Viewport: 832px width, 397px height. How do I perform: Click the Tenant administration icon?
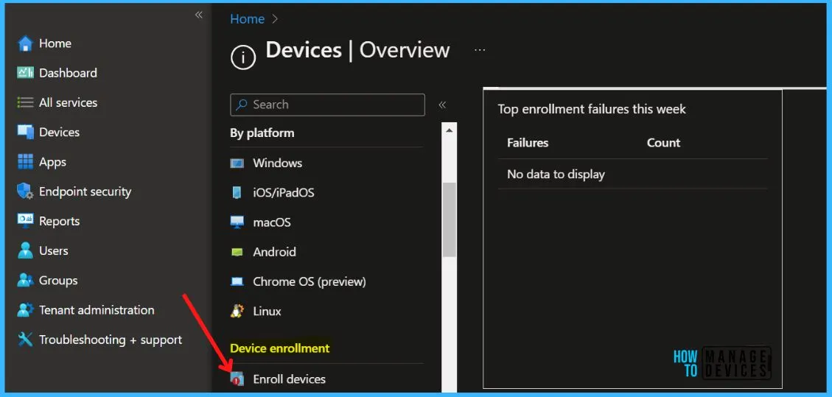[x=25, y=310]
